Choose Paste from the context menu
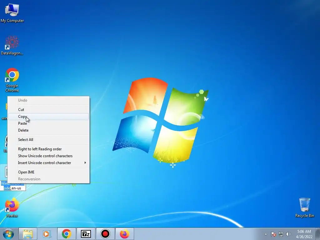The height and width of the screenshot is (240, 320). [48, 123]
